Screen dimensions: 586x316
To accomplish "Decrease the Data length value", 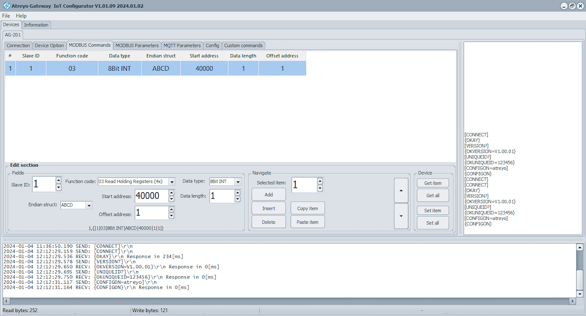I will (238, 199).
